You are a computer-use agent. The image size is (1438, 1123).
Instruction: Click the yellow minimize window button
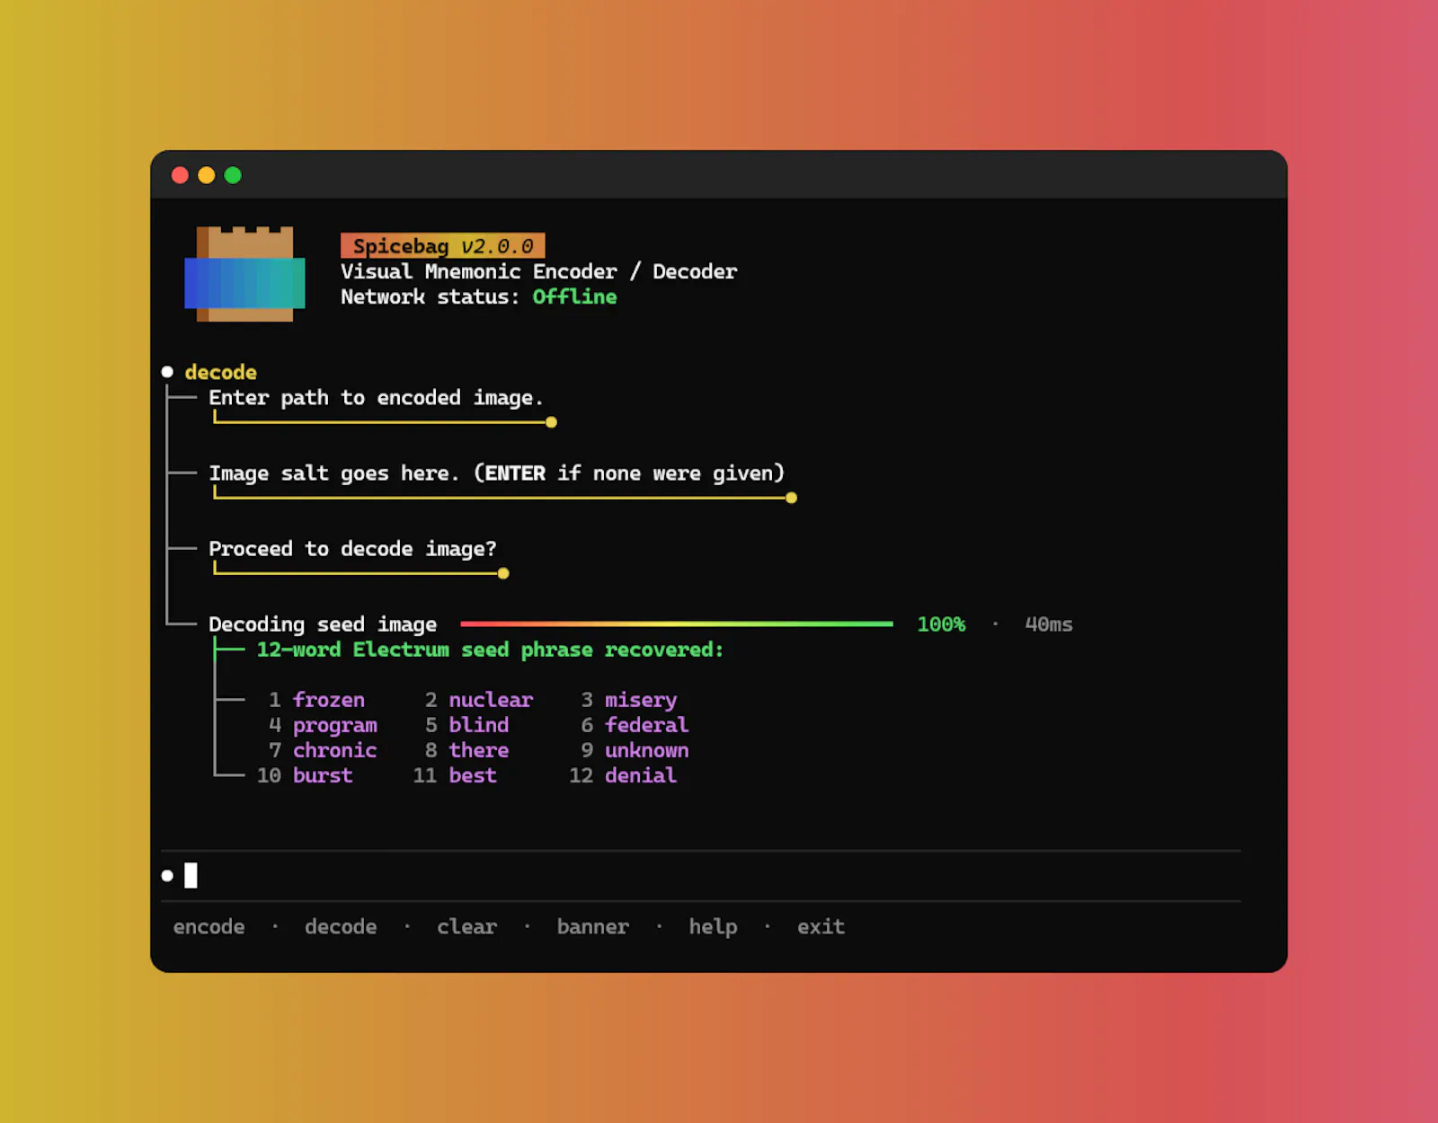[x=207, y=175]
